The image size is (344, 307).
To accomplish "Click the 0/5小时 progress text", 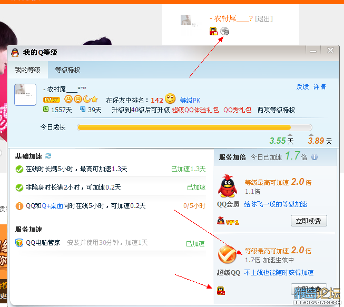I will point(194,206).
